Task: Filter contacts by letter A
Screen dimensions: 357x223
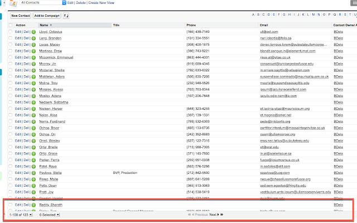Action: pos(253,14)
